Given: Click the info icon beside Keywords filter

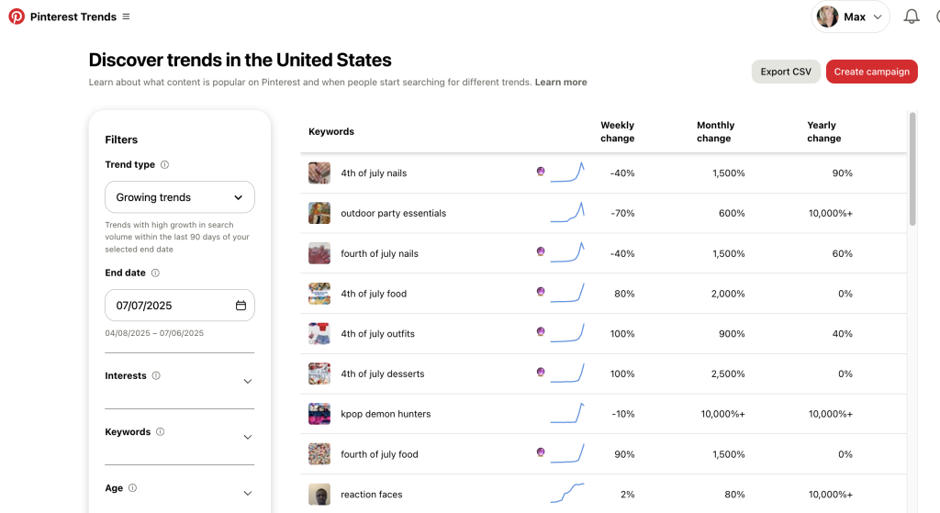Looking at the screenshot, I should pos(161,432).
